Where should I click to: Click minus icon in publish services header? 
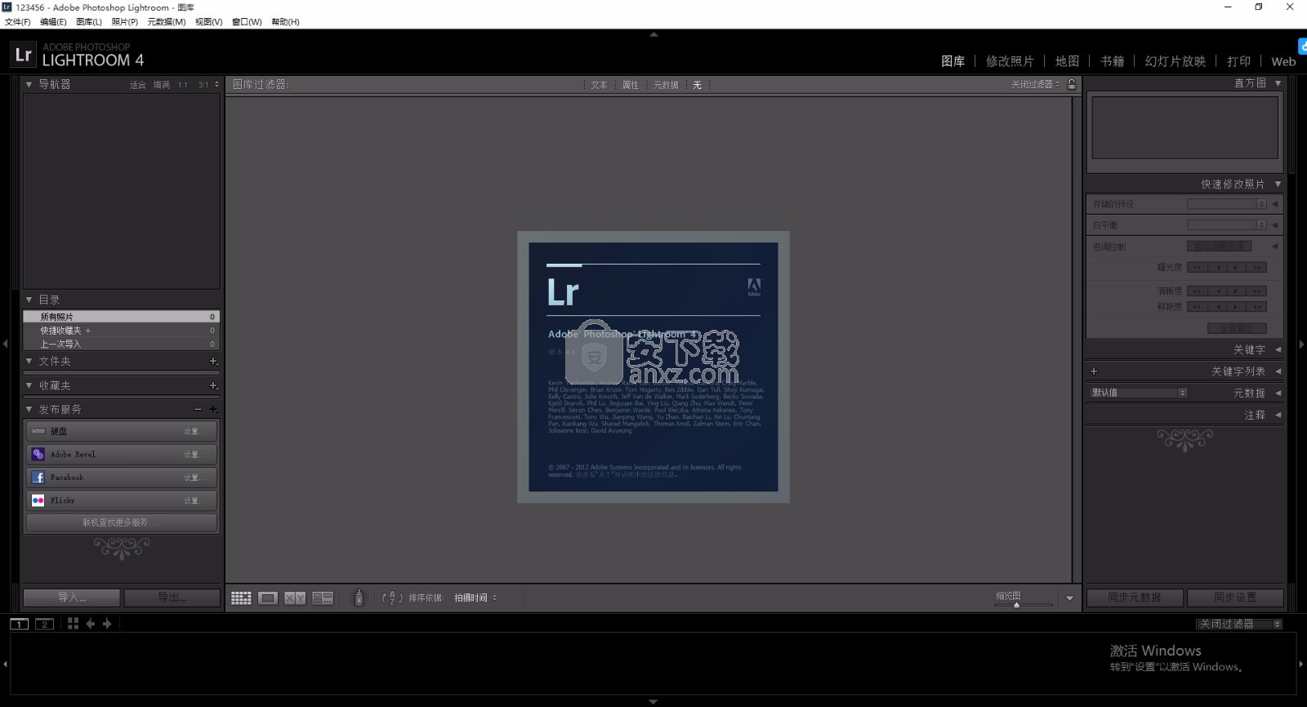[198, 409]
